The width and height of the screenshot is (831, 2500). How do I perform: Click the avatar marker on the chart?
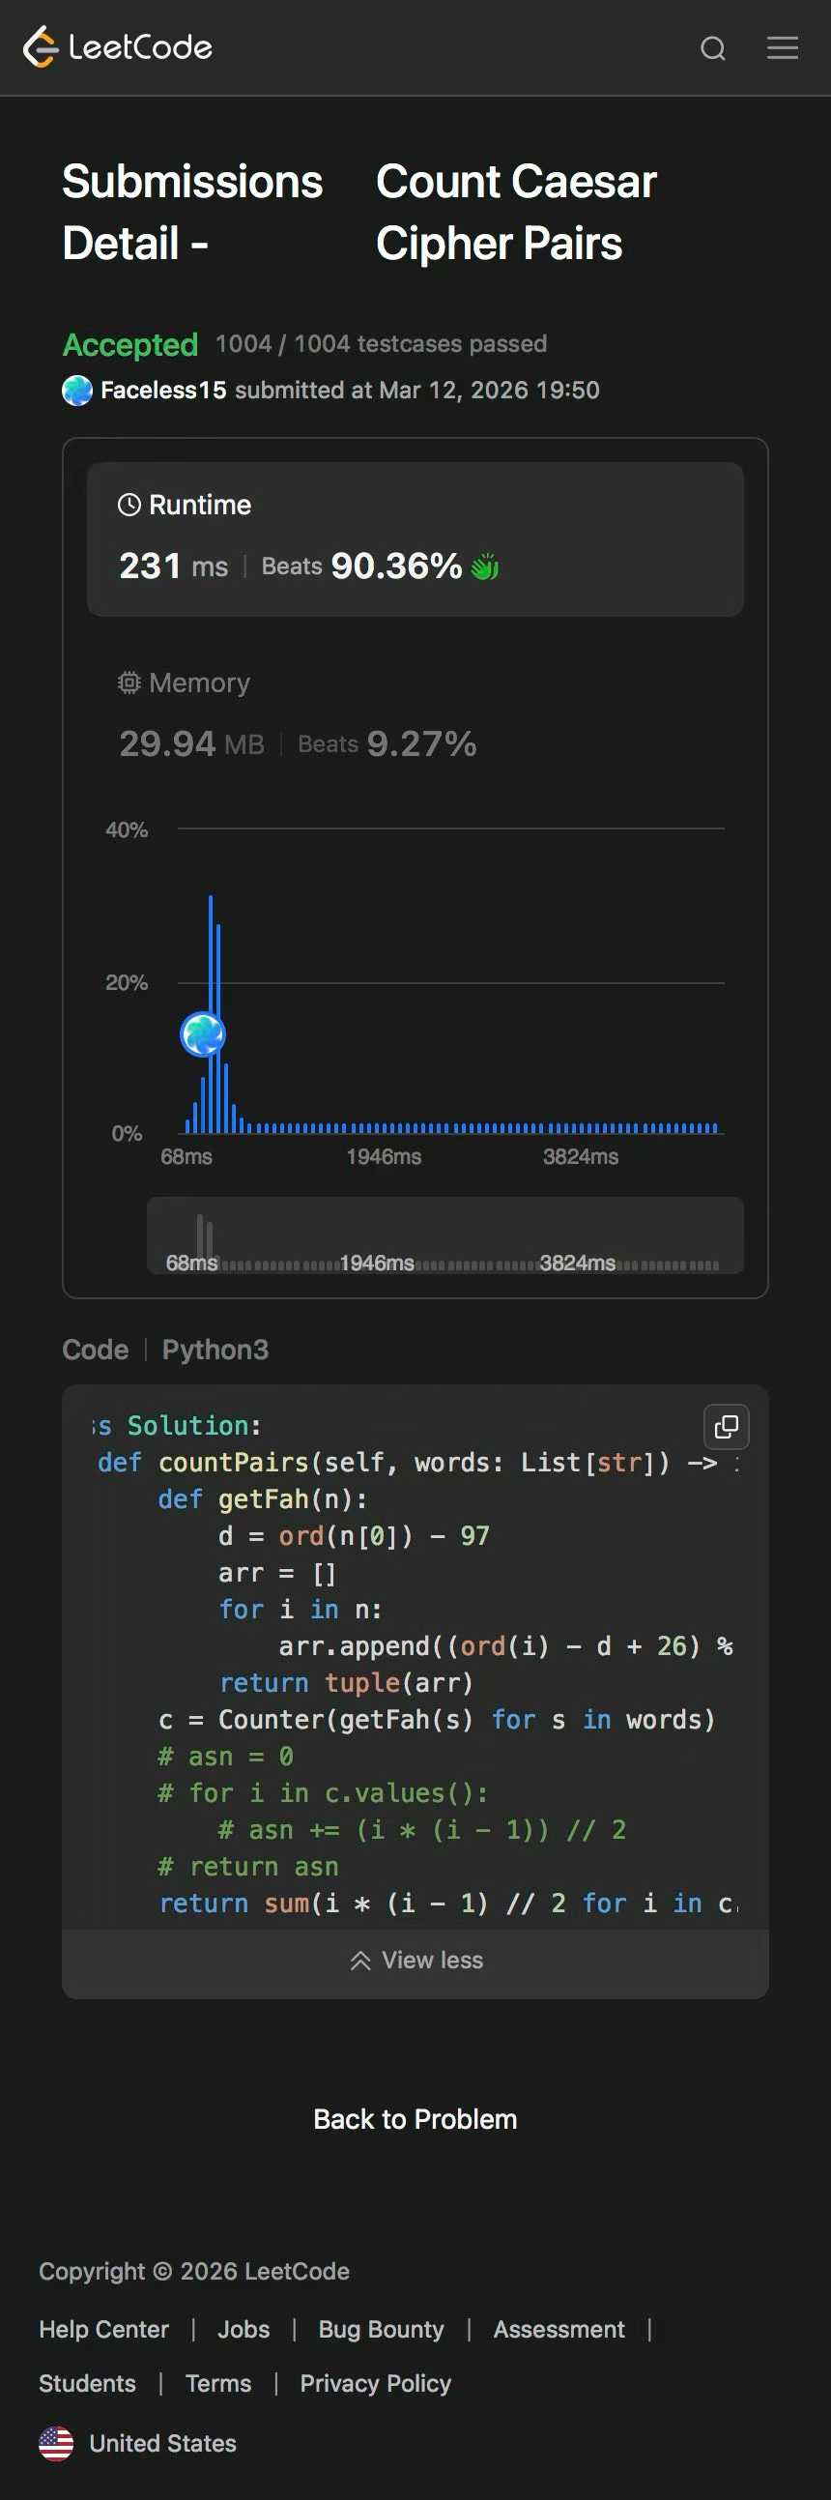204,1033
